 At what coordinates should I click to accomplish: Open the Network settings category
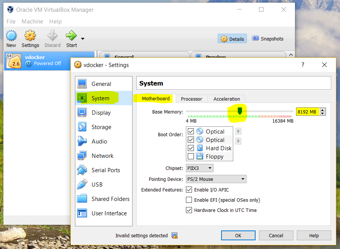(x=104, y=156)
